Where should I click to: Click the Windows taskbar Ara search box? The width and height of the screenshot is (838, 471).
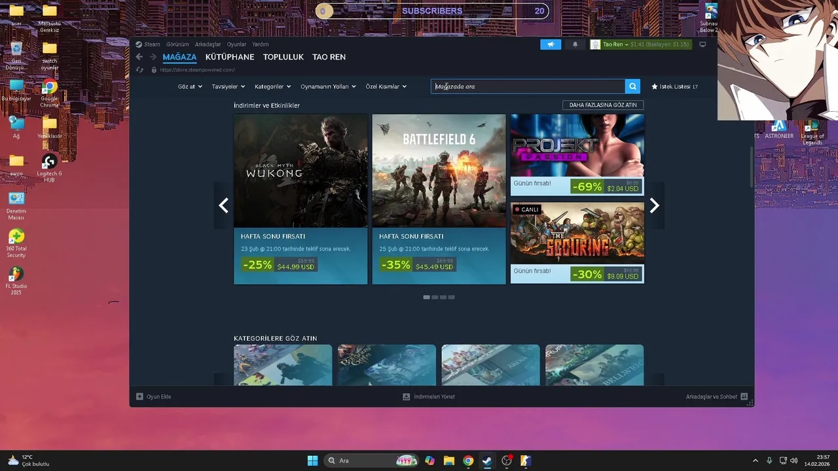370,461
